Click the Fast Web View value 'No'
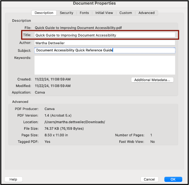Image resolution: width=189 pixels, height=185 pixels. [152, 142]
